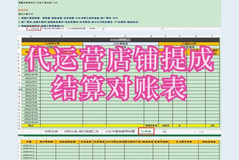Add a new sheet in the top spreadsheet
Image resolution: width=239 pixels, height=160 pixels.
[x=103, y=29]
